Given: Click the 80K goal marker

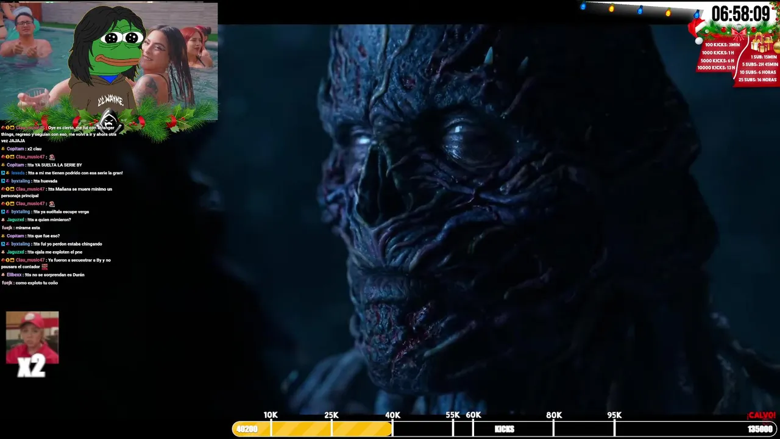Looking at the screenshot, I should point(554,415).
